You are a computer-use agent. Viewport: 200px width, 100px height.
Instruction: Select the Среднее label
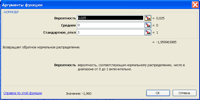[69, 25]
